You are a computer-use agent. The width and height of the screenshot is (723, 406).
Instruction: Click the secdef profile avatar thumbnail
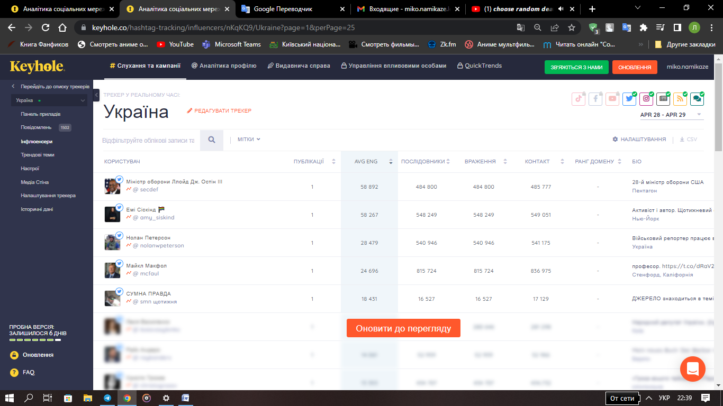coord(112,186)
